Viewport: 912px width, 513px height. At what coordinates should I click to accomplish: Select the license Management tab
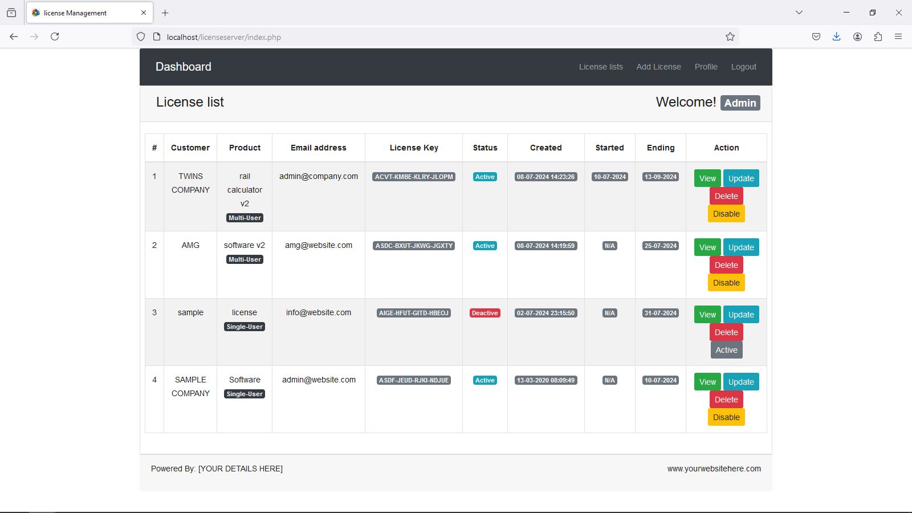[89, 13]
